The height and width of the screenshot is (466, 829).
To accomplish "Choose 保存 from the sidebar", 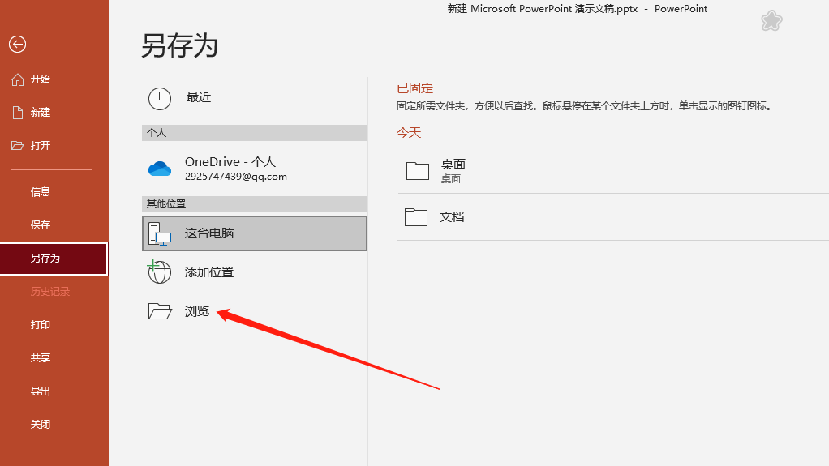I will click(x=41, y=225).
